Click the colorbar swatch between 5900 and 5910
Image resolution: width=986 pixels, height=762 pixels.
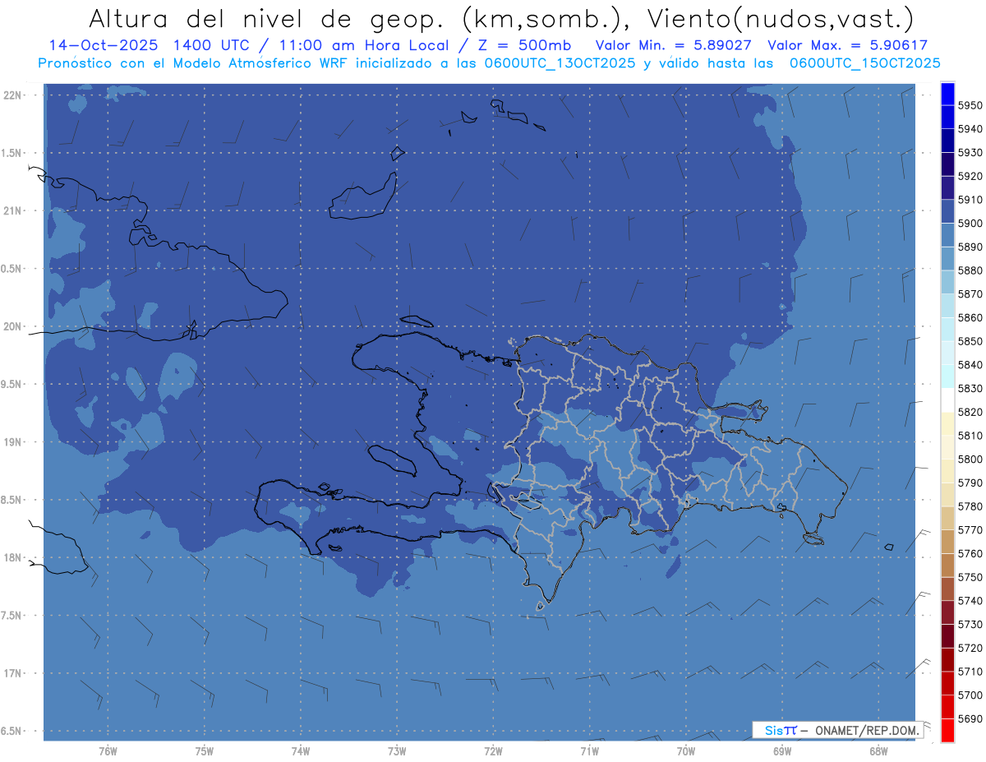pos(947,211)
